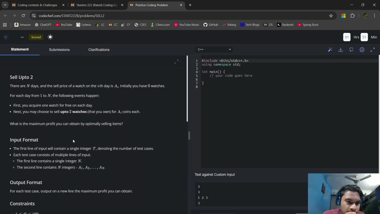Open the CSES bookmark
380x214 pixels.
point(140,25)
